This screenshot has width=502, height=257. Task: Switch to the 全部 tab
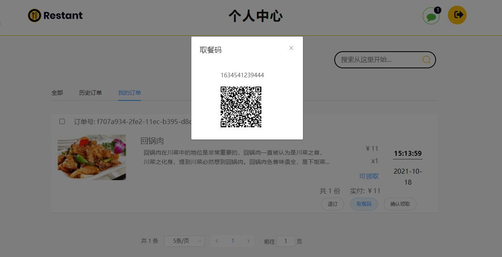(57, 93)
